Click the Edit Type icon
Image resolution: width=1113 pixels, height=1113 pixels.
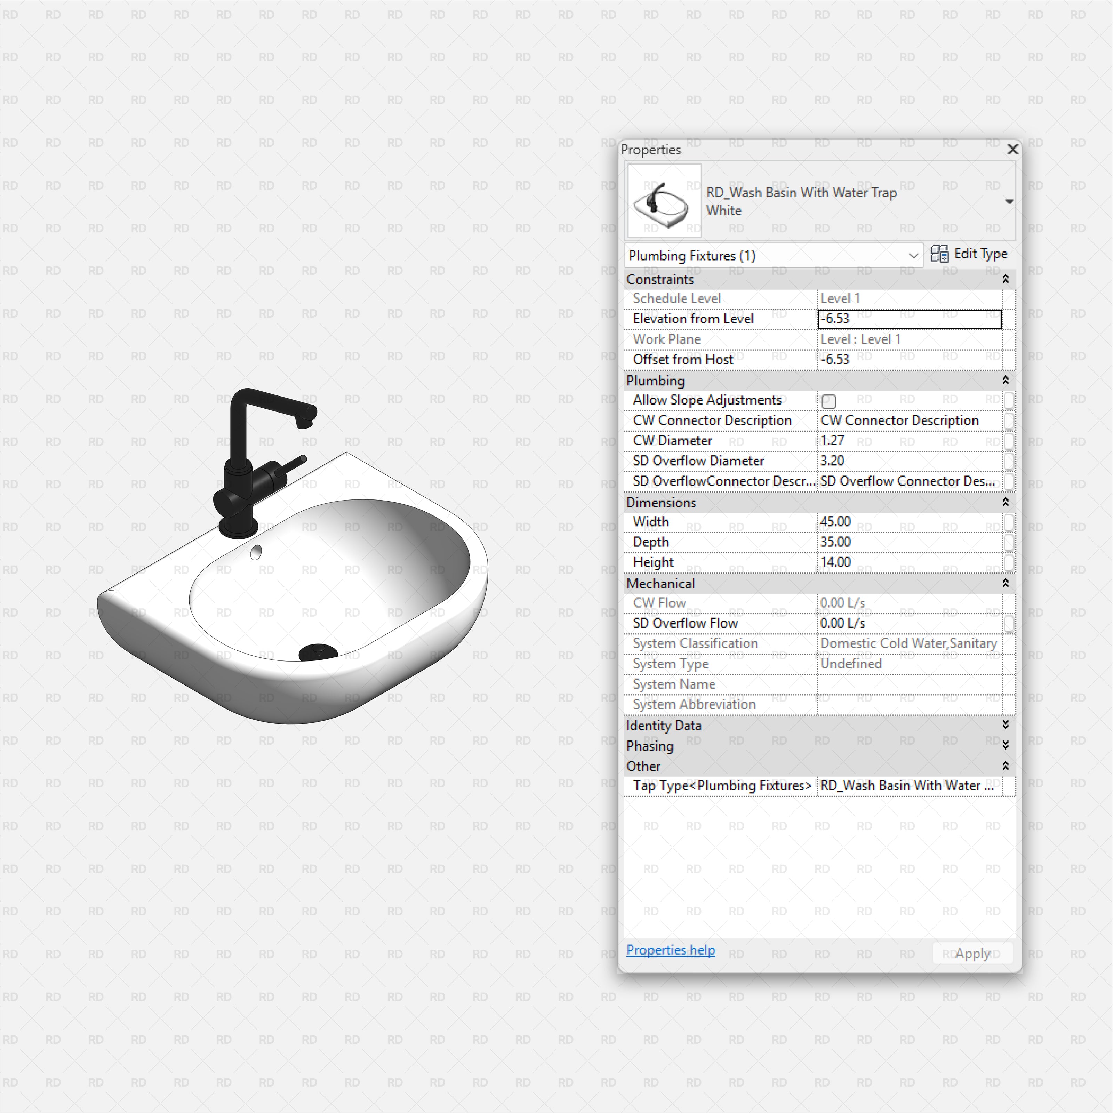tap(940, 254)
